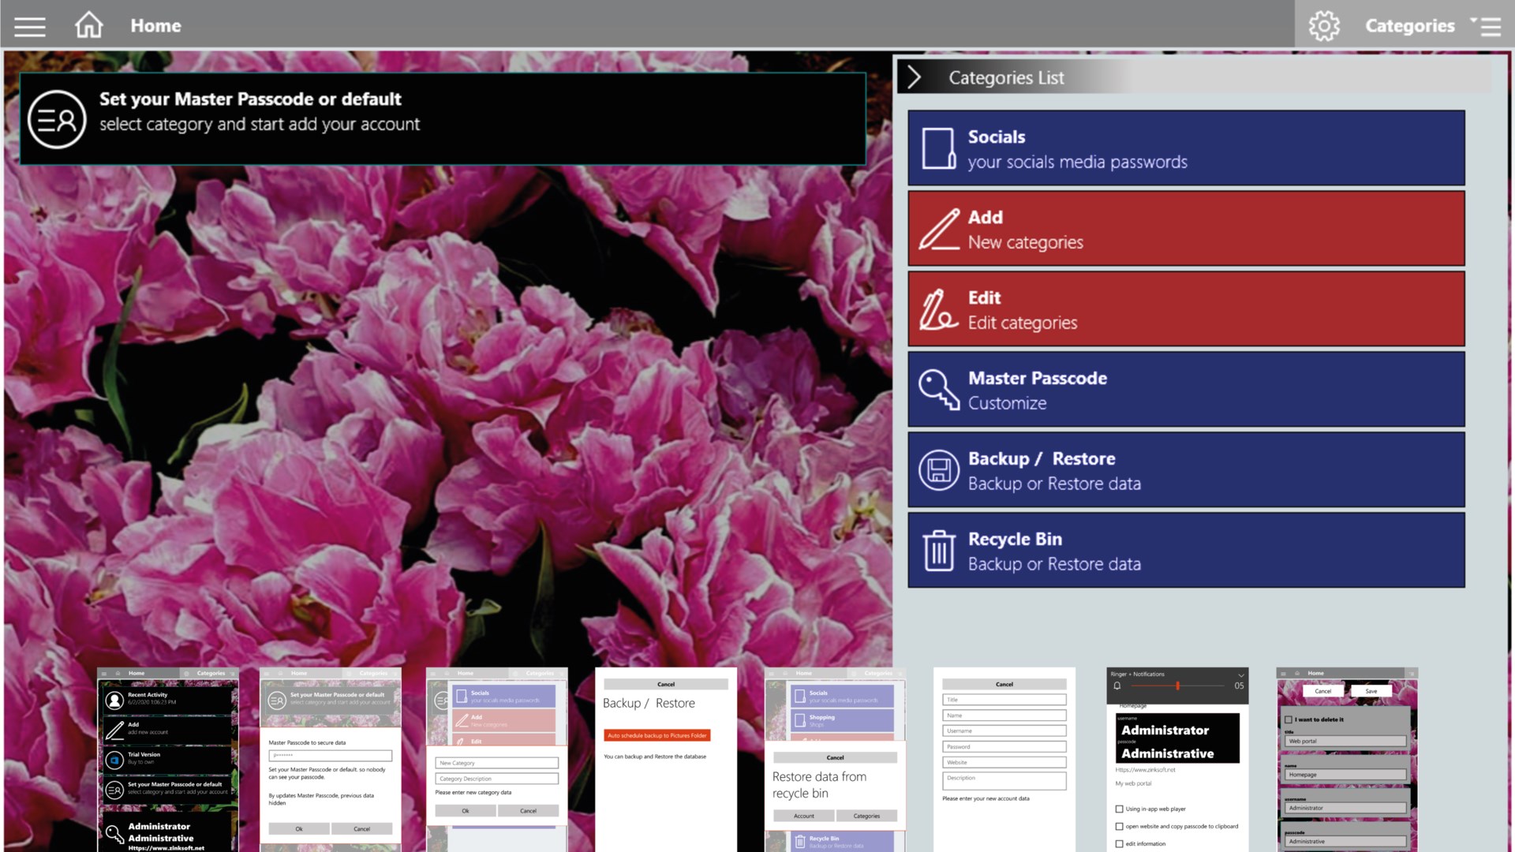
Task: Tick the 'I want to delete it' checkbox
Action: pyautogui.click(x=1288, y=719)
